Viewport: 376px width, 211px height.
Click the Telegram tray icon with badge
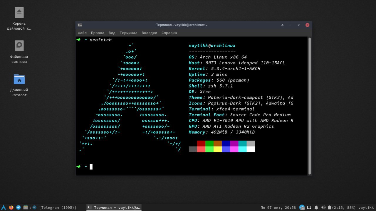pyautogui.click(x=302, y=207)
